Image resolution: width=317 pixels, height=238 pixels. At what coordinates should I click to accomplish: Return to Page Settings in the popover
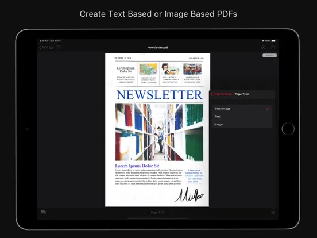(221, 94)
